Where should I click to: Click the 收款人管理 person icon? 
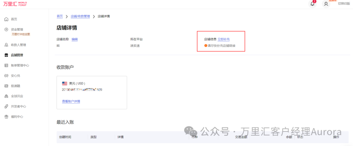tap(6, 45)
